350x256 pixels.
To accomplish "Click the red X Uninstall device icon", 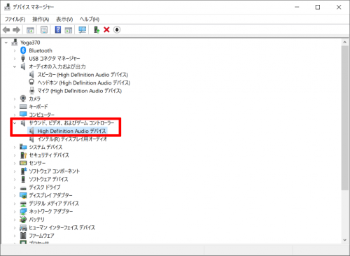I will 106,29.
